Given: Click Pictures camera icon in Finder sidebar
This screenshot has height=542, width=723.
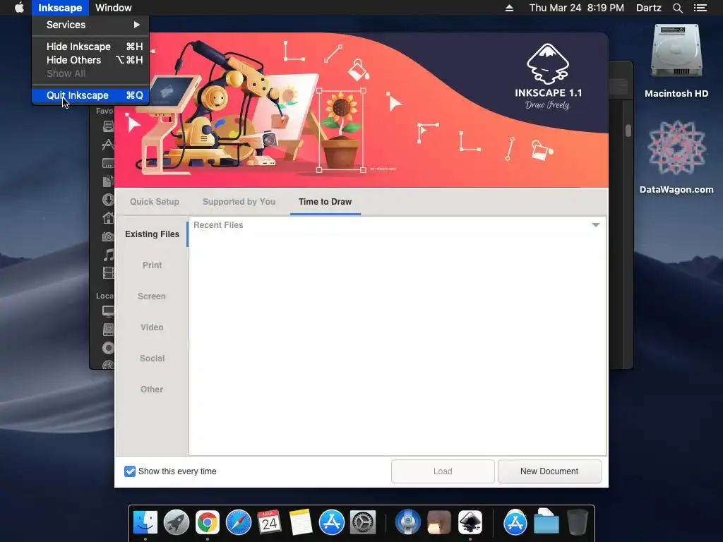Looking at the screenshot, I should pos(108,236).
